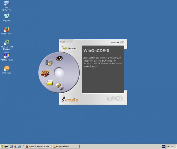
Task: Select the two-discs copy project icon
Action: [59, 86]
